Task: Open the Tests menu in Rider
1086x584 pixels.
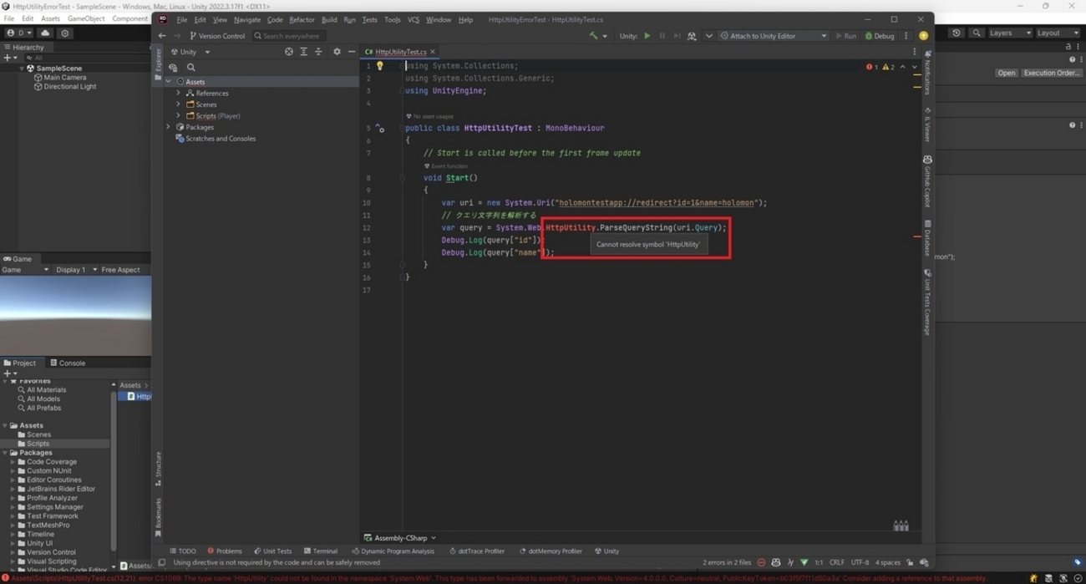Action: pos(369,20)
